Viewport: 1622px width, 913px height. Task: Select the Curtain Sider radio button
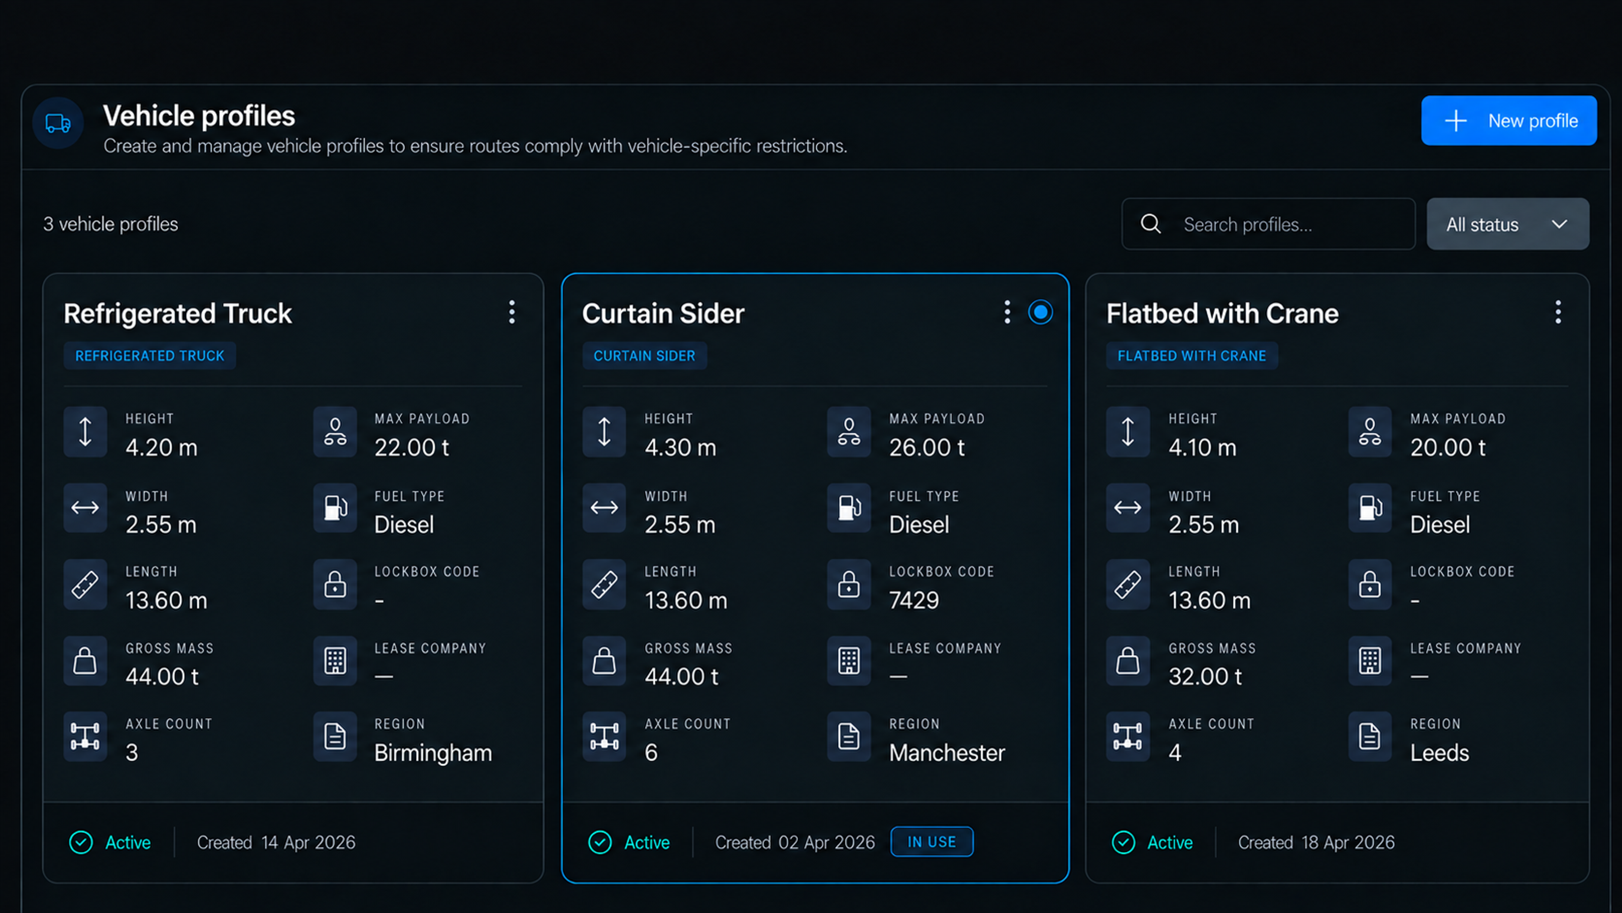click(x=1040, y=312)
